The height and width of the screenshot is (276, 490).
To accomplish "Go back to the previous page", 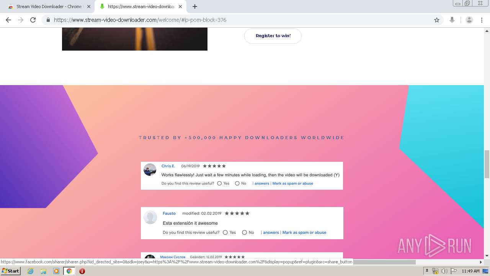I will [x=8, y=20].
